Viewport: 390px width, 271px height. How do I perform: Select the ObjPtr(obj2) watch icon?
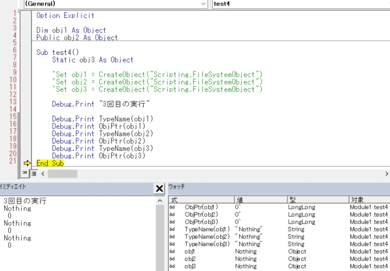(x=172, y=215)
